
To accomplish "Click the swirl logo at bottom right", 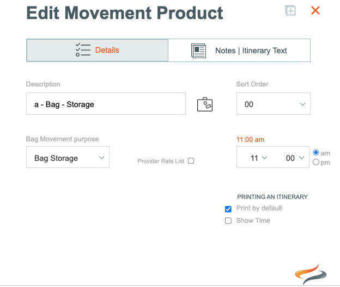I will click(x=311, y=274).
